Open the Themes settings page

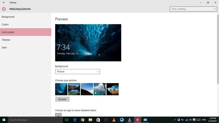[x=26, y=40]
